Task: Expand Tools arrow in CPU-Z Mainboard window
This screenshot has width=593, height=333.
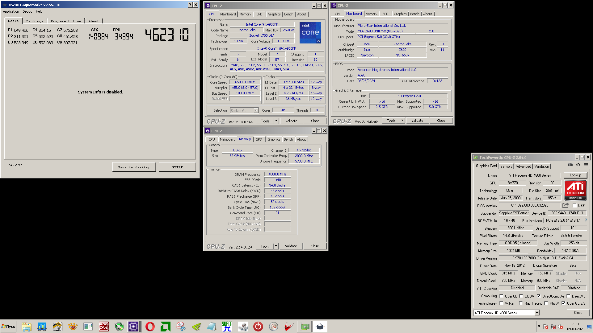Action: (x=402, y=121)
